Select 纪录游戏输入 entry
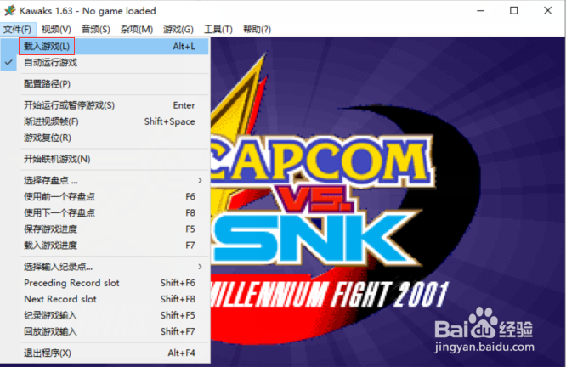The width and height of the screenshot is (566, 367). click(105, 315)
